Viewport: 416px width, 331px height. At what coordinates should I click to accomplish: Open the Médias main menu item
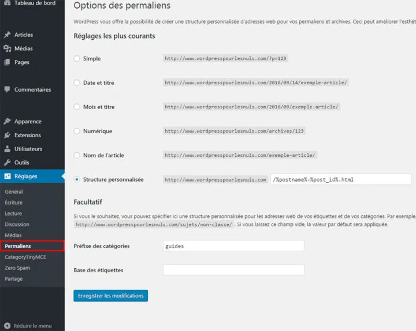[x=24, y=48]
